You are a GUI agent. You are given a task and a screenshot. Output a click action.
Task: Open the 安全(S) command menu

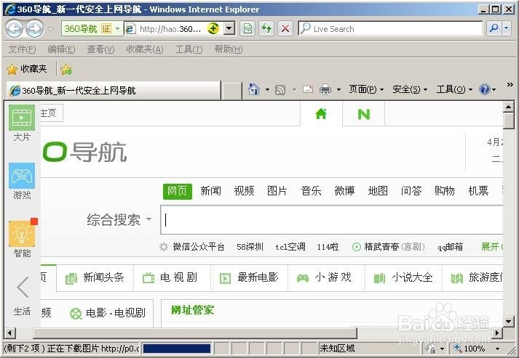410,89
